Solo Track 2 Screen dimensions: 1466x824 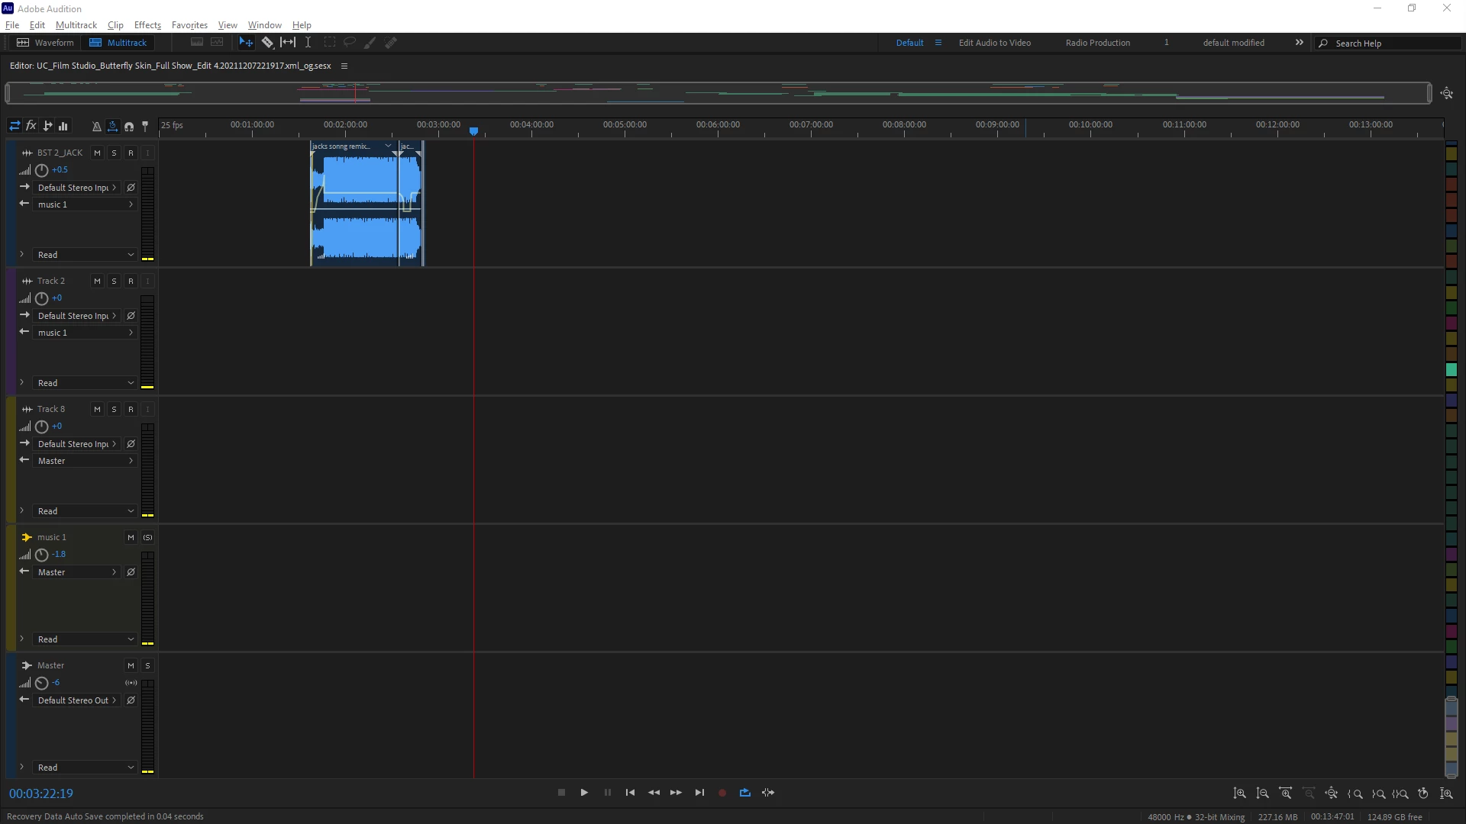[x=114, y=282]
